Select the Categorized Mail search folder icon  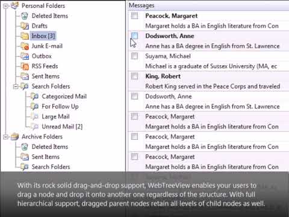point(34,96)
